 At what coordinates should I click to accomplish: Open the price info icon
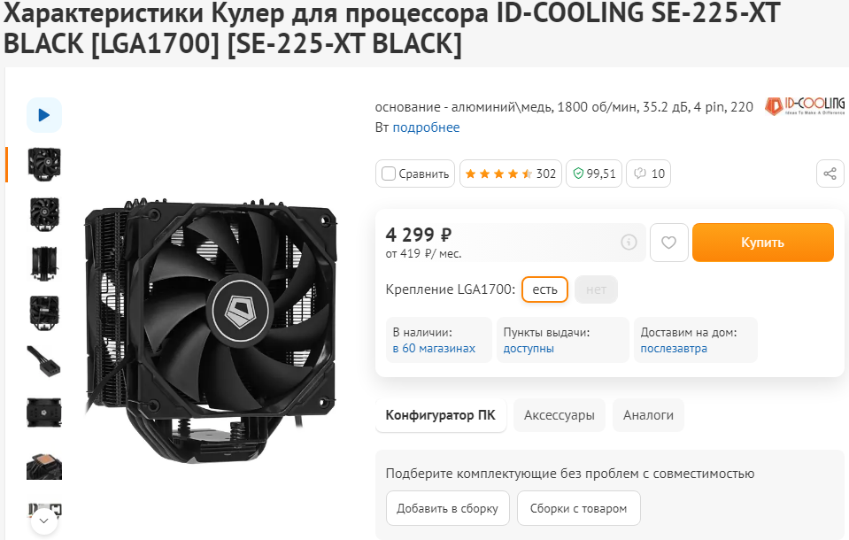tap(629, 242)
